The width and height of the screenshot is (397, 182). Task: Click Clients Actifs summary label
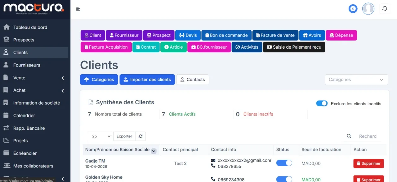pyautogui.click(x=182, y=114)
